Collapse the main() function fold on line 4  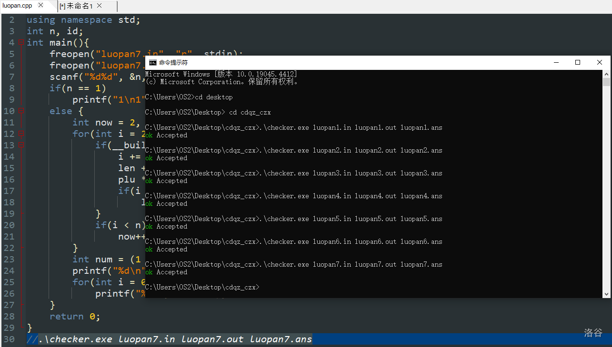tap(21, 43)
